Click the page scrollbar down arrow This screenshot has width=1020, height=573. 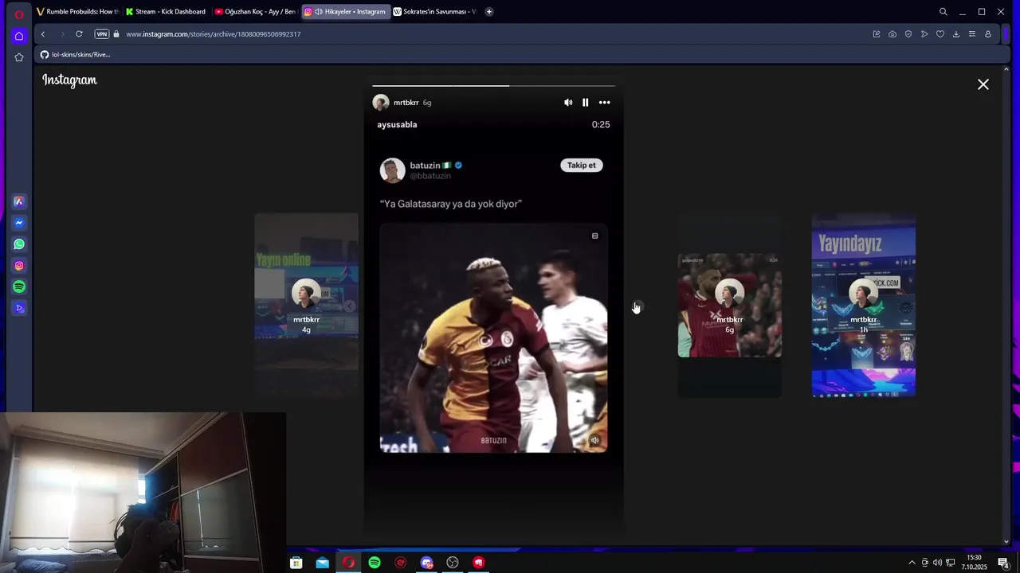click(x=1006, y=542)
